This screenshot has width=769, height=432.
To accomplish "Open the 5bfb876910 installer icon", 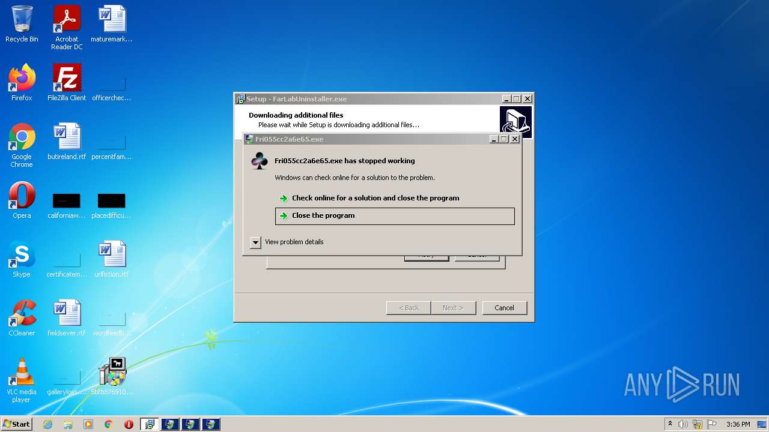I will 112,377.
